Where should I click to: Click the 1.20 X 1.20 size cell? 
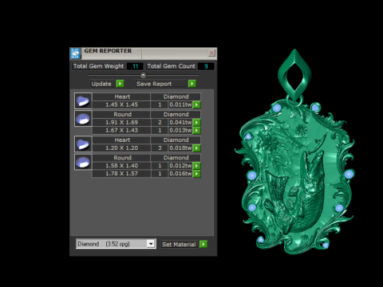click(x=121, y=148)
